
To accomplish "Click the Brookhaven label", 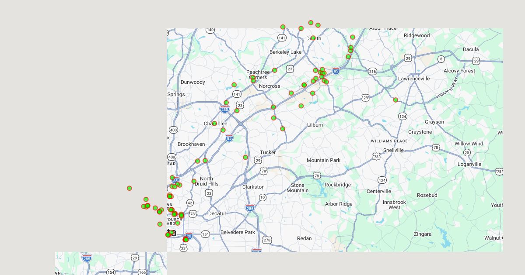I will click(x=191, y=144).
